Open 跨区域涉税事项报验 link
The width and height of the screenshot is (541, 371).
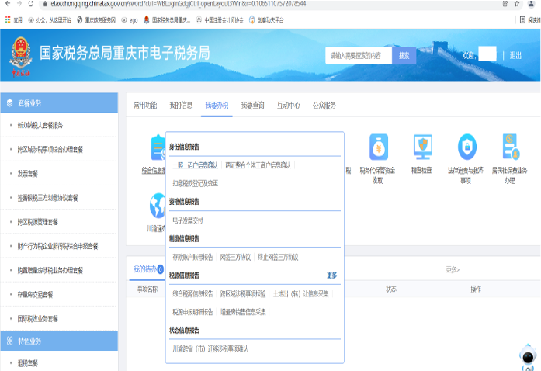pos(243,293)
